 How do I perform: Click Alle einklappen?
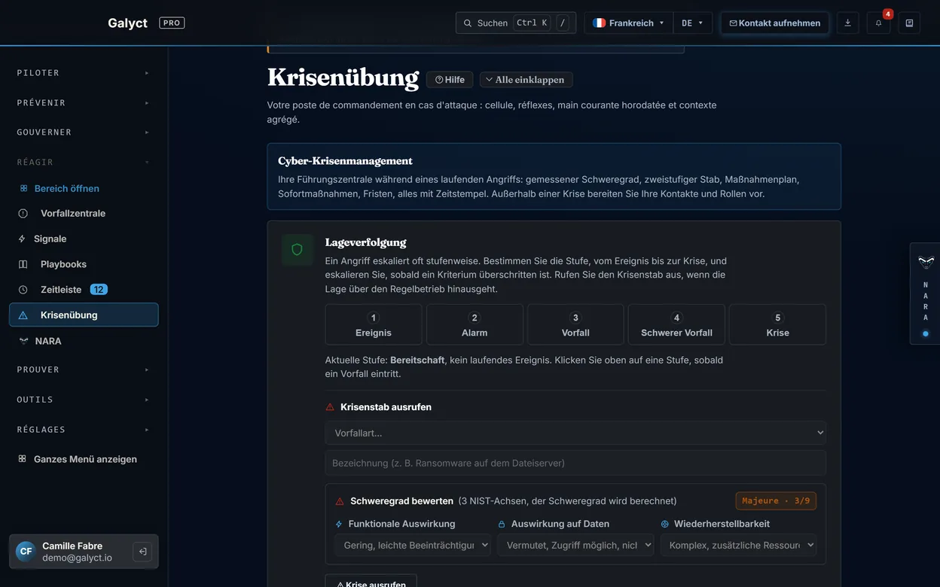526,80
